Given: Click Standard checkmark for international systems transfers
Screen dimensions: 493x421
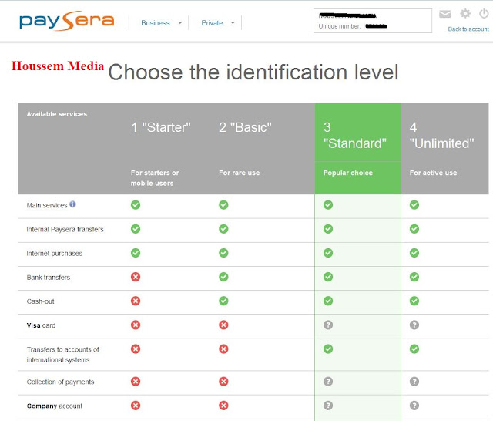Looking at the screenshot, I should pos(328,349).
